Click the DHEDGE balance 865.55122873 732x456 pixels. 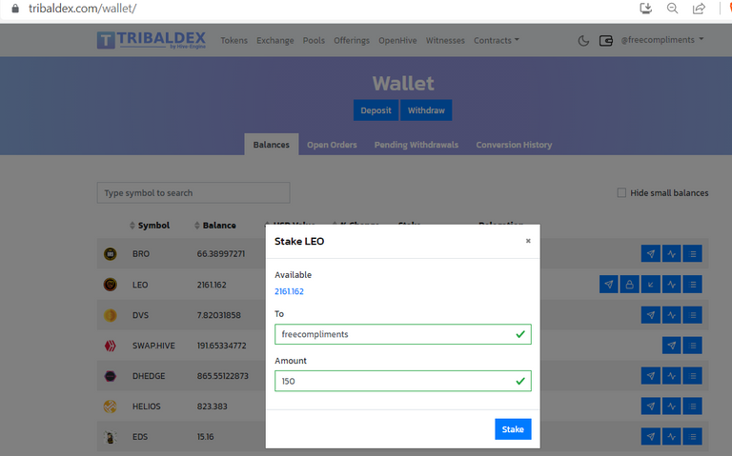point(223,376)
